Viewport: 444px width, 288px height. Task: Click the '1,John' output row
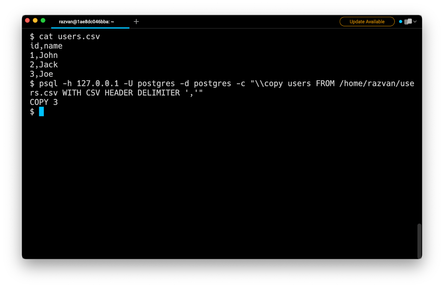click(x=44, y=56)
